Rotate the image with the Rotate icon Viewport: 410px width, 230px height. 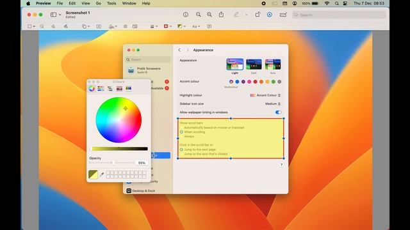pyautogui.click(x=258, y=15)
